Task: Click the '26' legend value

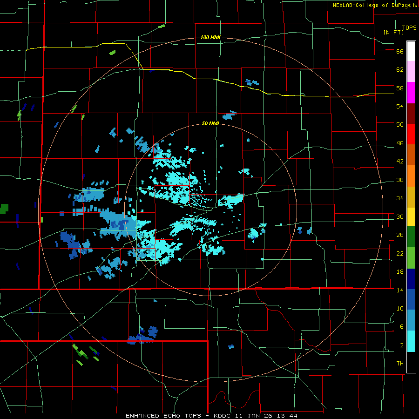Action: click(400, 235)
